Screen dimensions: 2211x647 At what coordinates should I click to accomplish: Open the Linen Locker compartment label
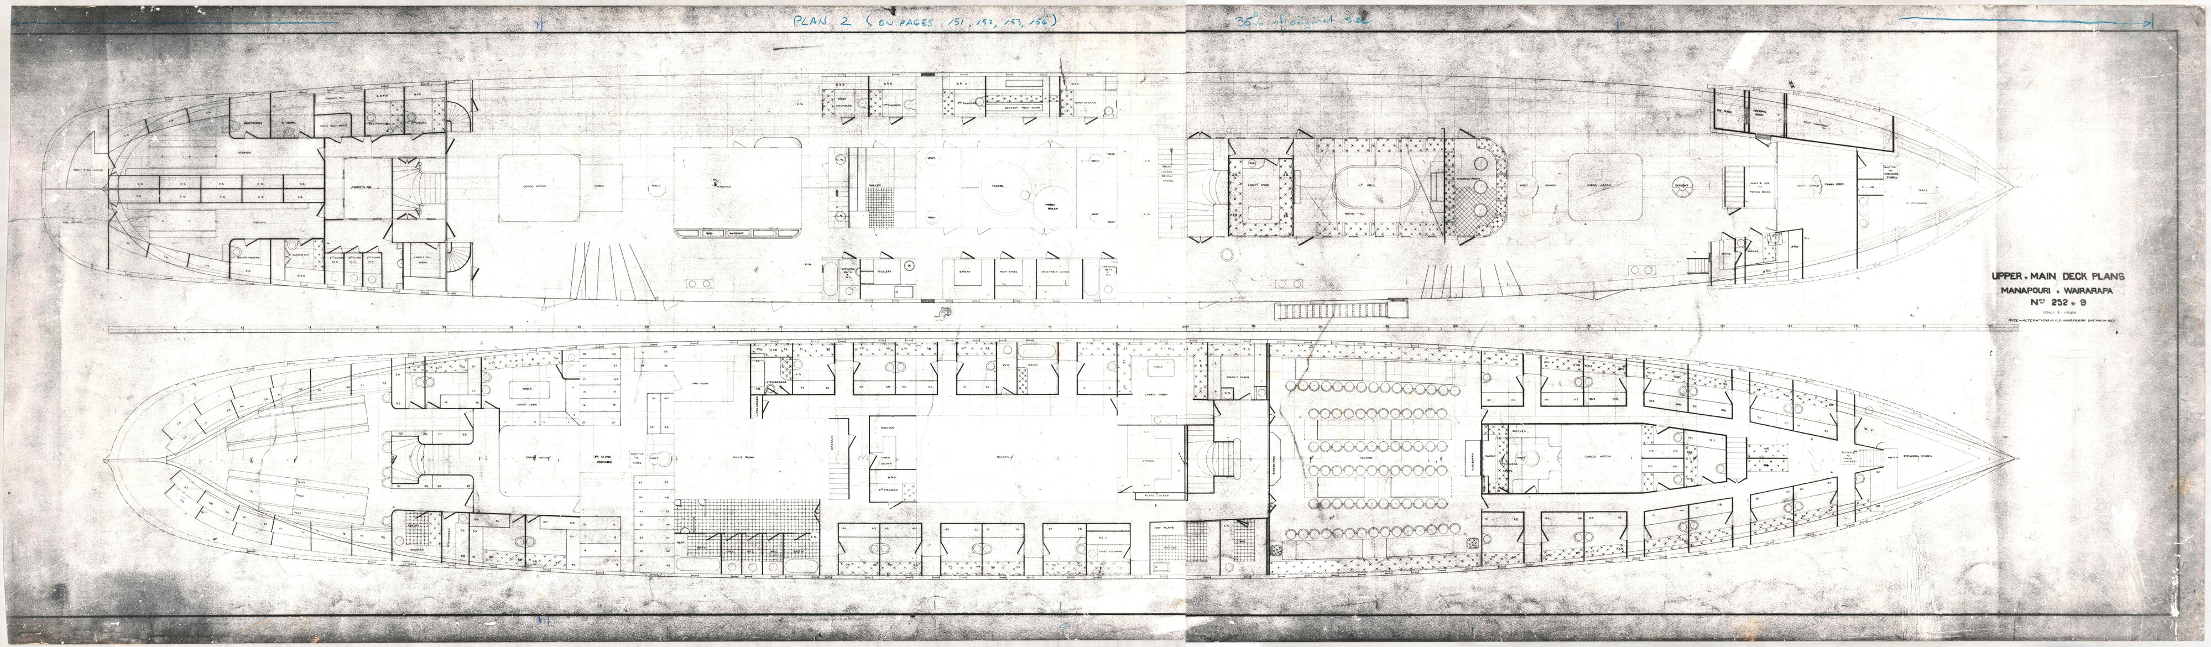(887, 461)
